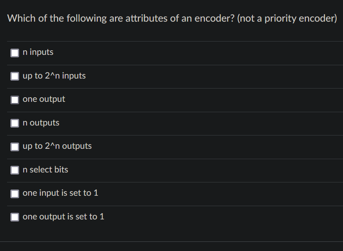343x251 pixels.
Task: Click the encoder question title text
Action: click(x=171, y=18)
